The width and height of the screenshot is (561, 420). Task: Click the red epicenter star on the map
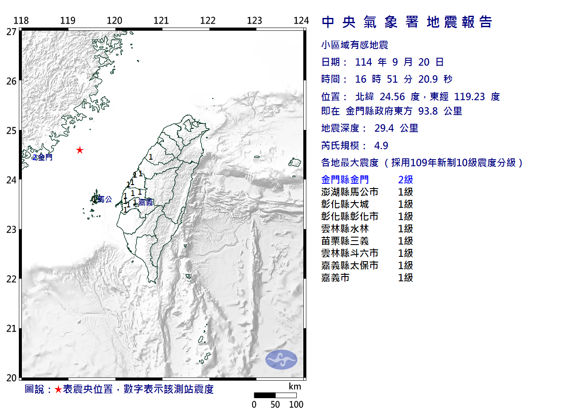tap(79, 150)
